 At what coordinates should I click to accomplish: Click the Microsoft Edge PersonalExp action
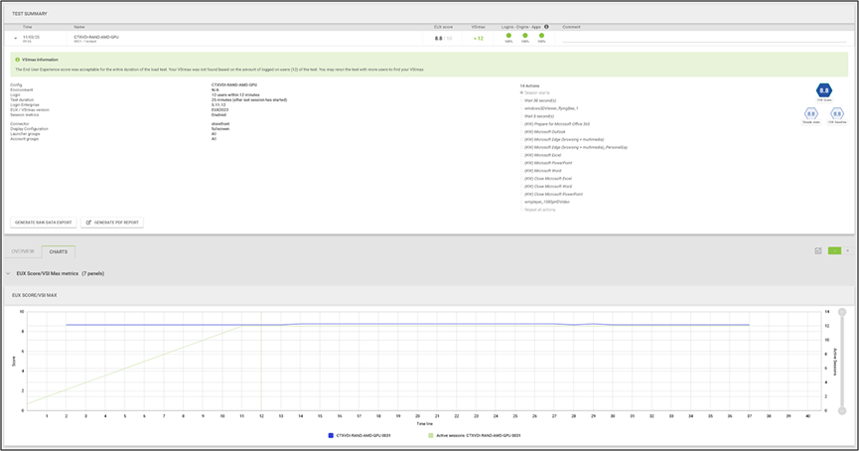[x=576, y=147]
